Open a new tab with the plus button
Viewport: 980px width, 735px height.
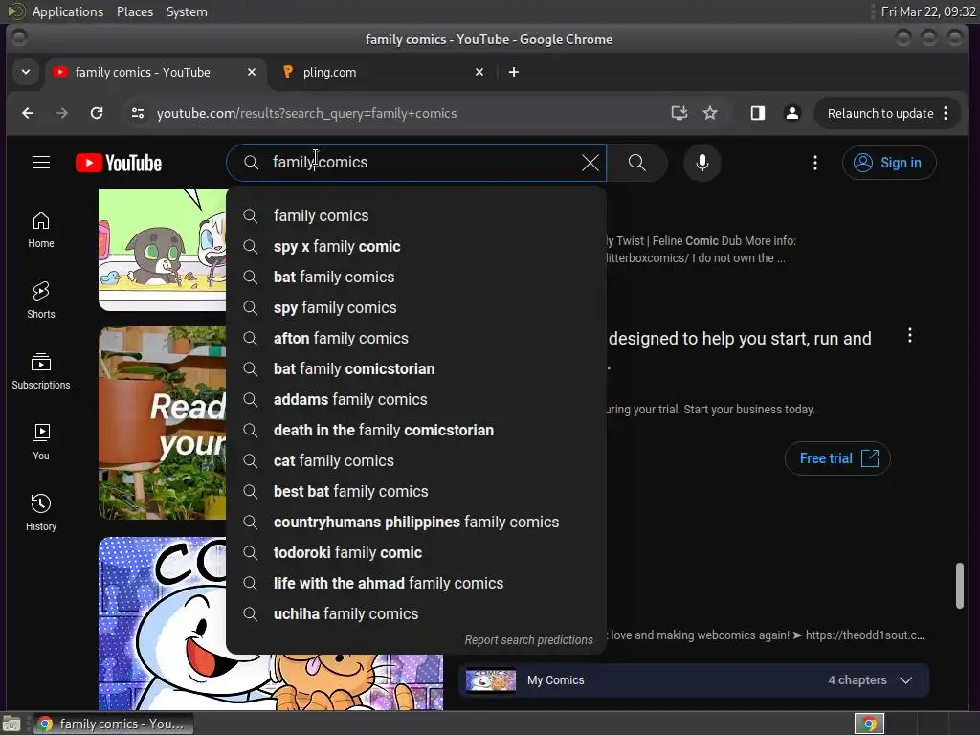pos(514,72)
